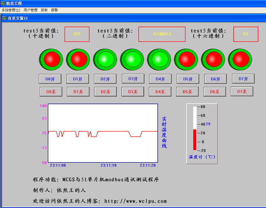Click the thermometer scale mark -20

[x=203, y=151]
